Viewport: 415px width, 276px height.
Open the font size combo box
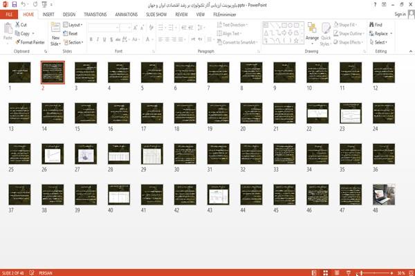point(125,27)
